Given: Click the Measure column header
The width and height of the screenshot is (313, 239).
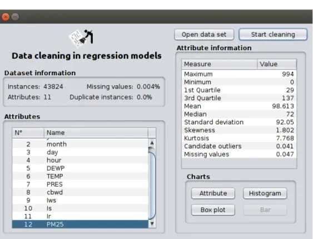Looking at the screenshot, I should pos(220,64).
